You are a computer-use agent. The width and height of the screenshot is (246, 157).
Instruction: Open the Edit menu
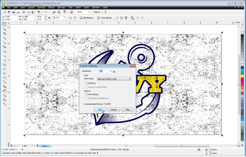coord(15,7)
